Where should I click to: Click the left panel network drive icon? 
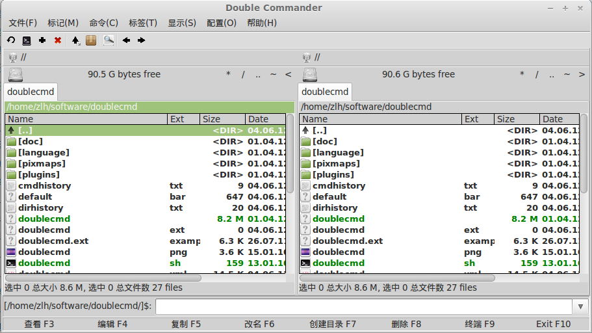point(13,57)
